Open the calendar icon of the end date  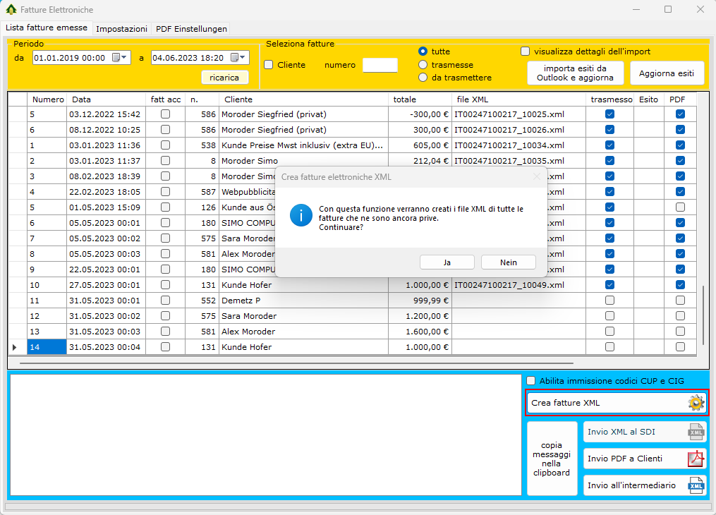(x=234, y=58)
